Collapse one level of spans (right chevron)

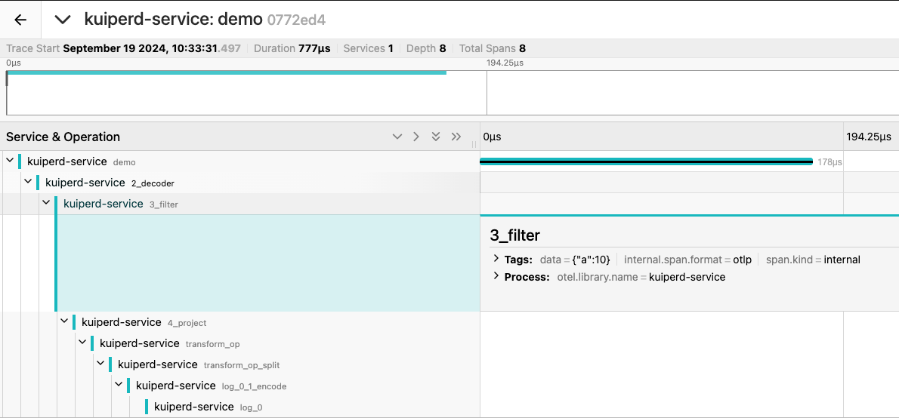pos(416,137)
